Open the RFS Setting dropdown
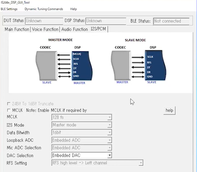197x172 pixels. (97, 163)
